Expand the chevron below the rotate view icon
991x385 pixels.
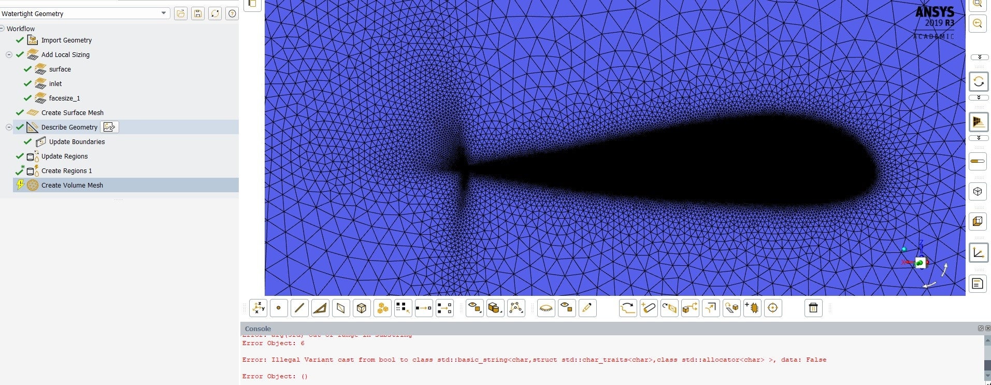click(x=979, y=97)
